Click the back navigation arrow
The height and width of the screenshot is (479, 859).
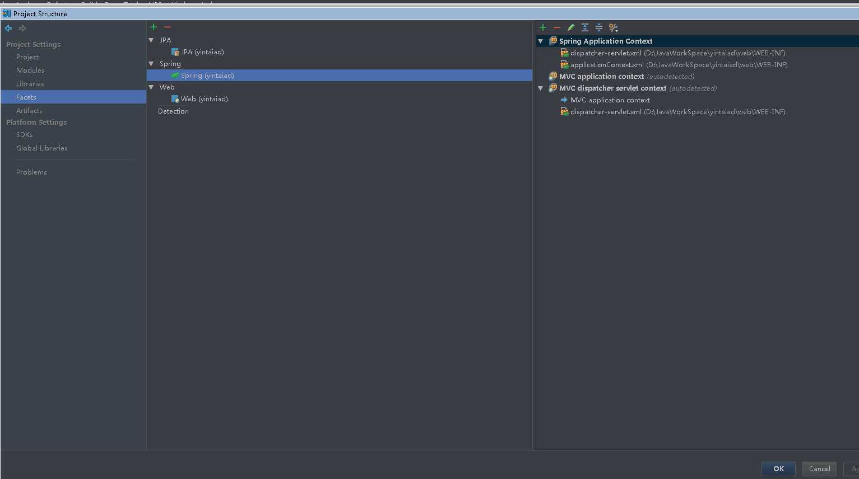coord(8,28)
